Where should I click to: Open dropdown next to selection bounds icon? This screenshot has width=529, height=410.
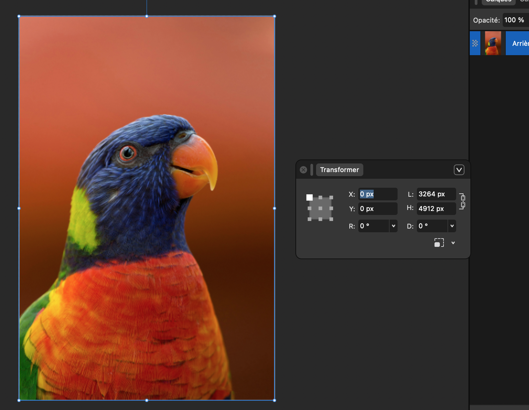(x=453, y=243)
